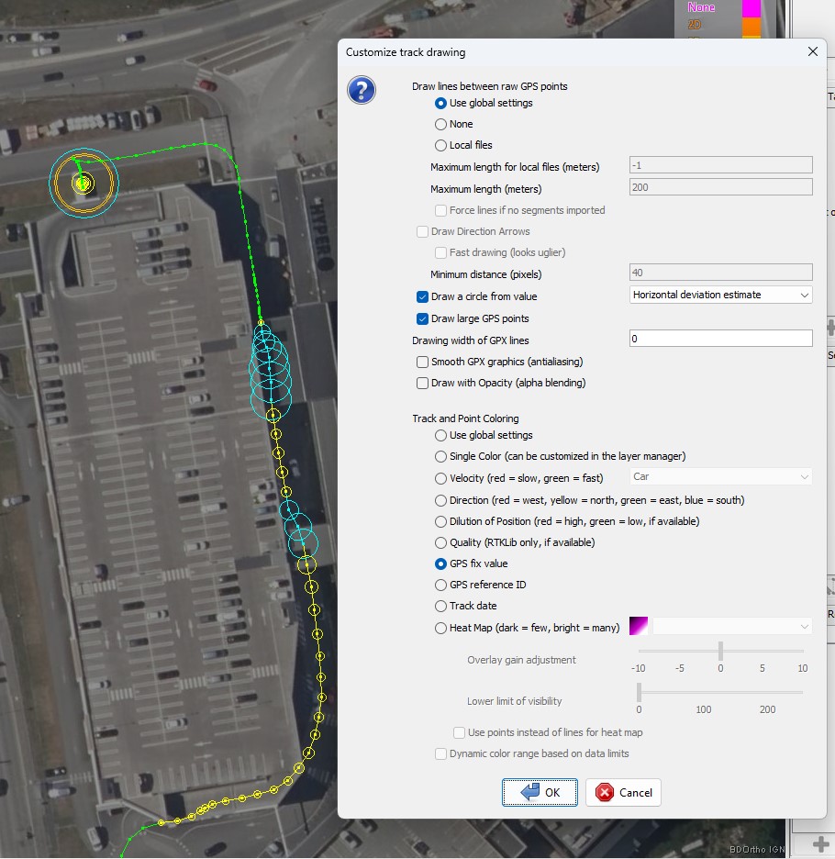The width and height of the screenshot is (835, 859).
Task: Select Local files radio option
Action: 441,145
